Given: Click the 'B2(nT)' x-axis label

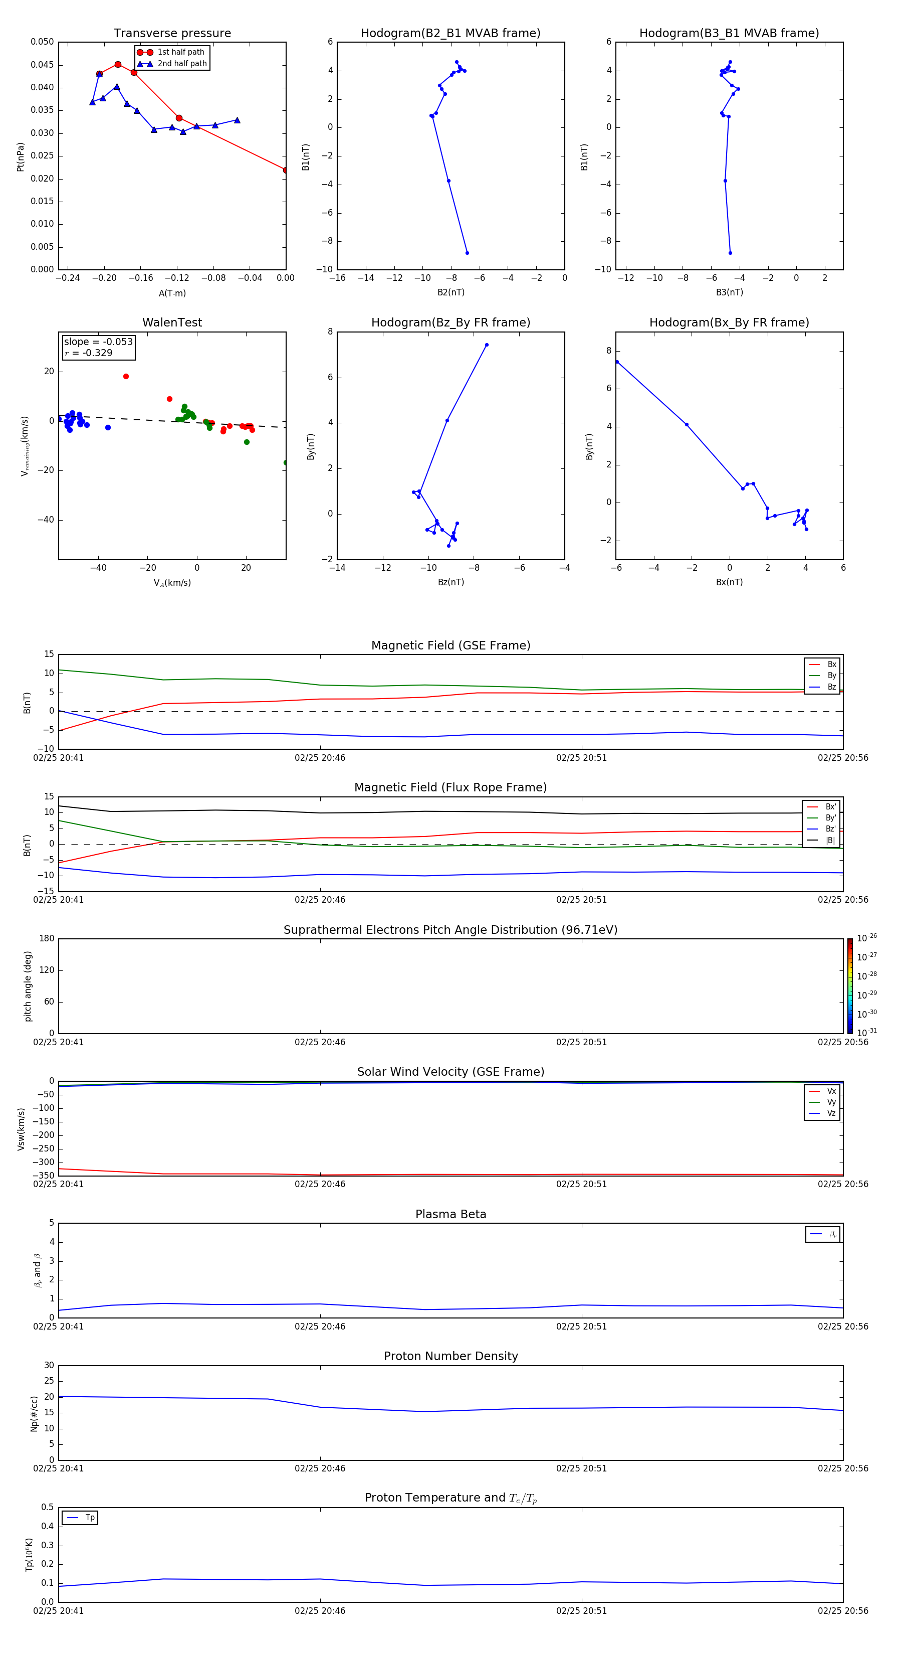Looking at the screenshot, I should (450, 292).
